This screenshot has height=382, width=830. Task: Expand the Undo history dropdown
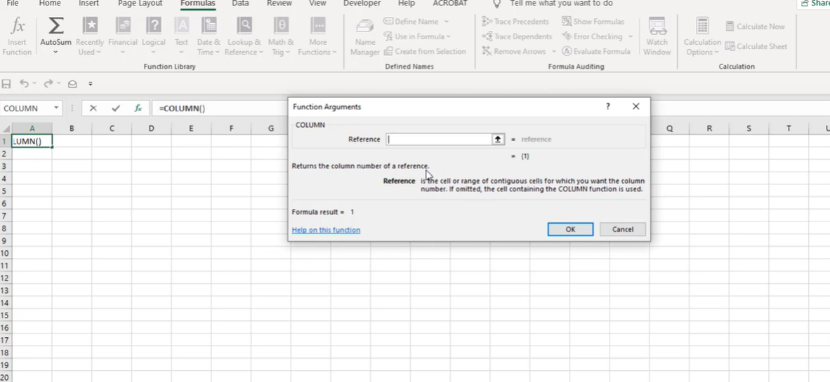click(34, 83)
